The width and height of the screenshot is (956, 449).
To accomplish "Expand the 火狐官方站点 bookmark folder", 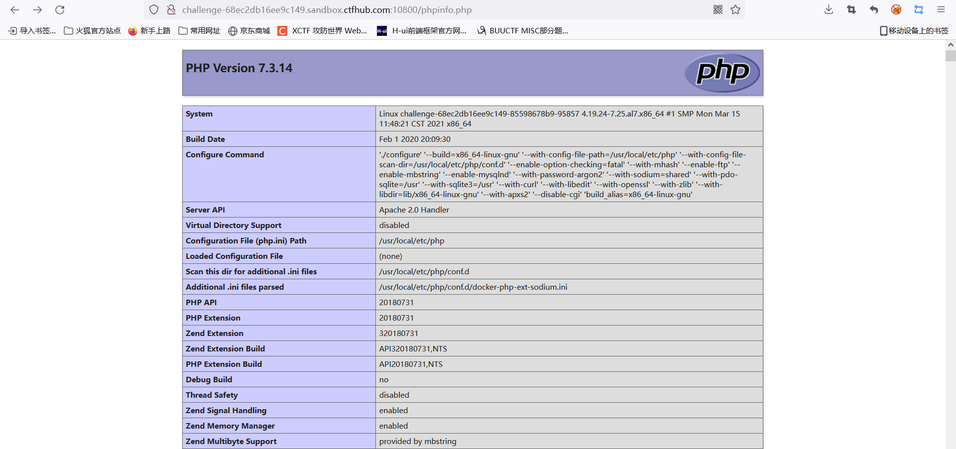I will tap(92, 30).
